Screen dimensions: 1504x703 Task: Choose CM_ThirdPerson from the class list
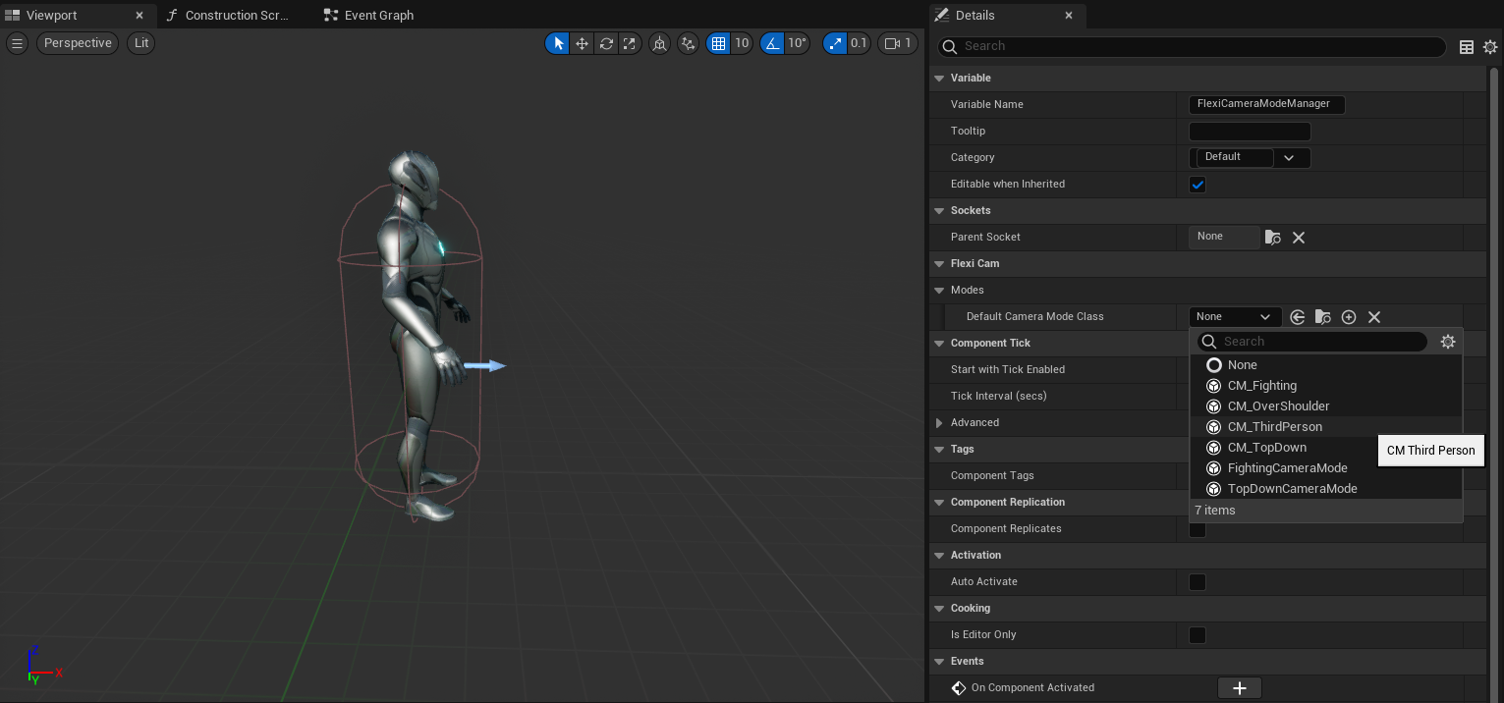[x=1274, y=427]
